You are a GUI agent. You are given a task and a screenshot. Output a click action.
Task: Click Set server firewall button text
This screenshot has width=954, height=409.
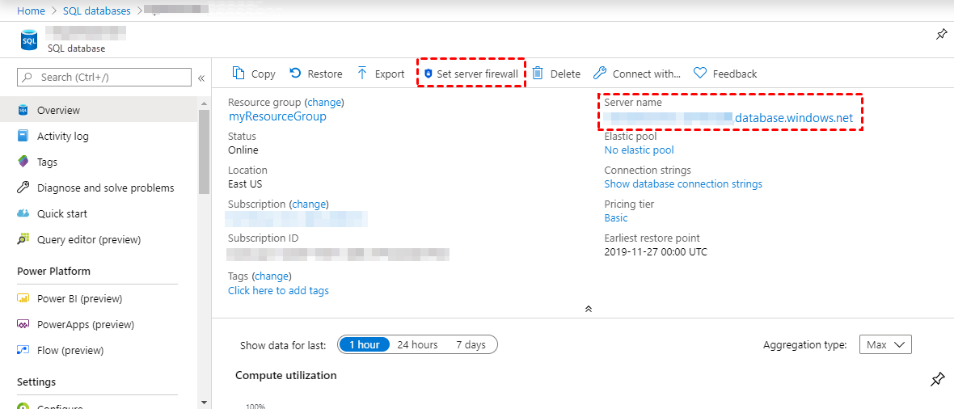(x=478, y=74)
